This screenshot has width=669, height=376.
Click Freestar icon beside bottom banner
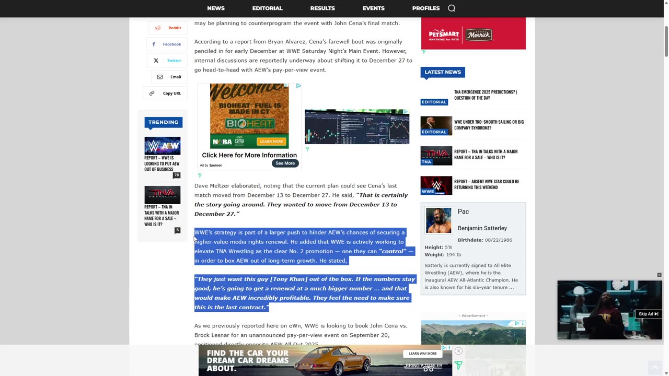pyautogui.click(x=458, y=366)
